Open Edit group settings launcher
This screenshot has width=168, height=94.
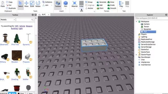click(94, 11)
